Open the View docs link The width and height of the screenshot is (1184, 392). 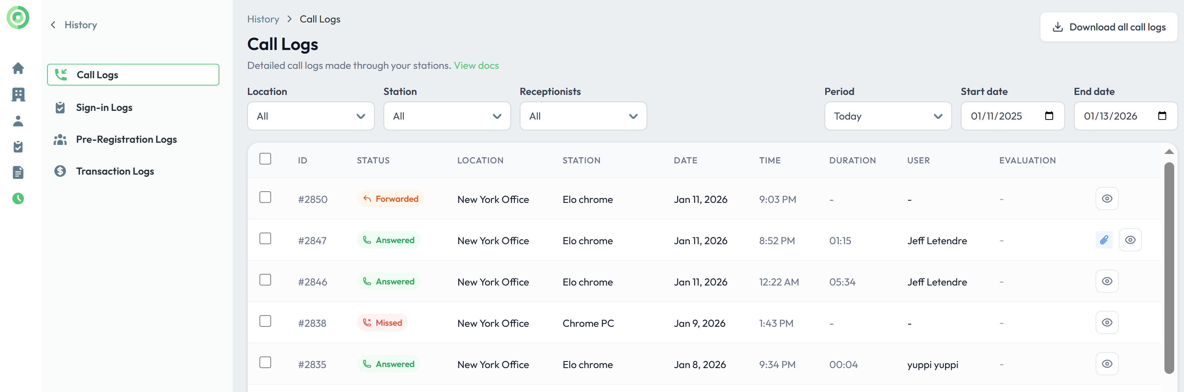click(x=476, y=66)
